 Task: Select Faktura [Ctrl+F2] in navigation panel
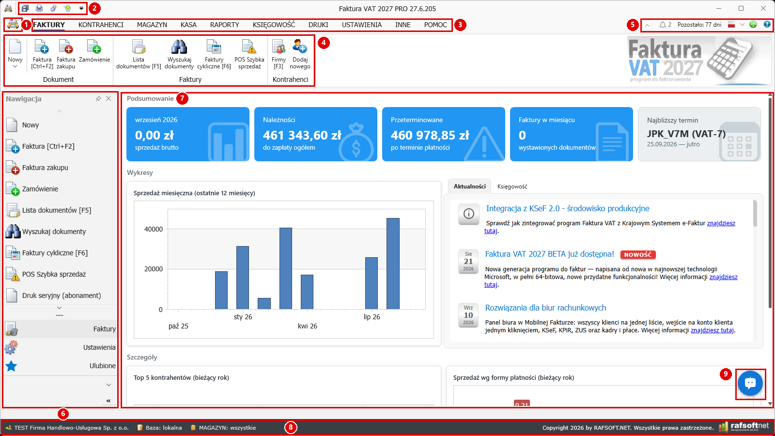(61, 146)
